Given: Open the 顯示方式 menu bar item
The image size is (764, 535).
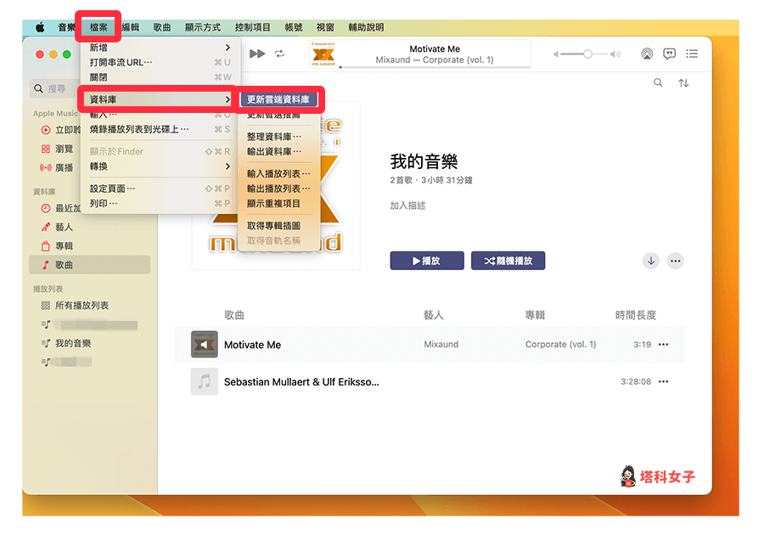Looking at the screenshot, I should [203, 27].
